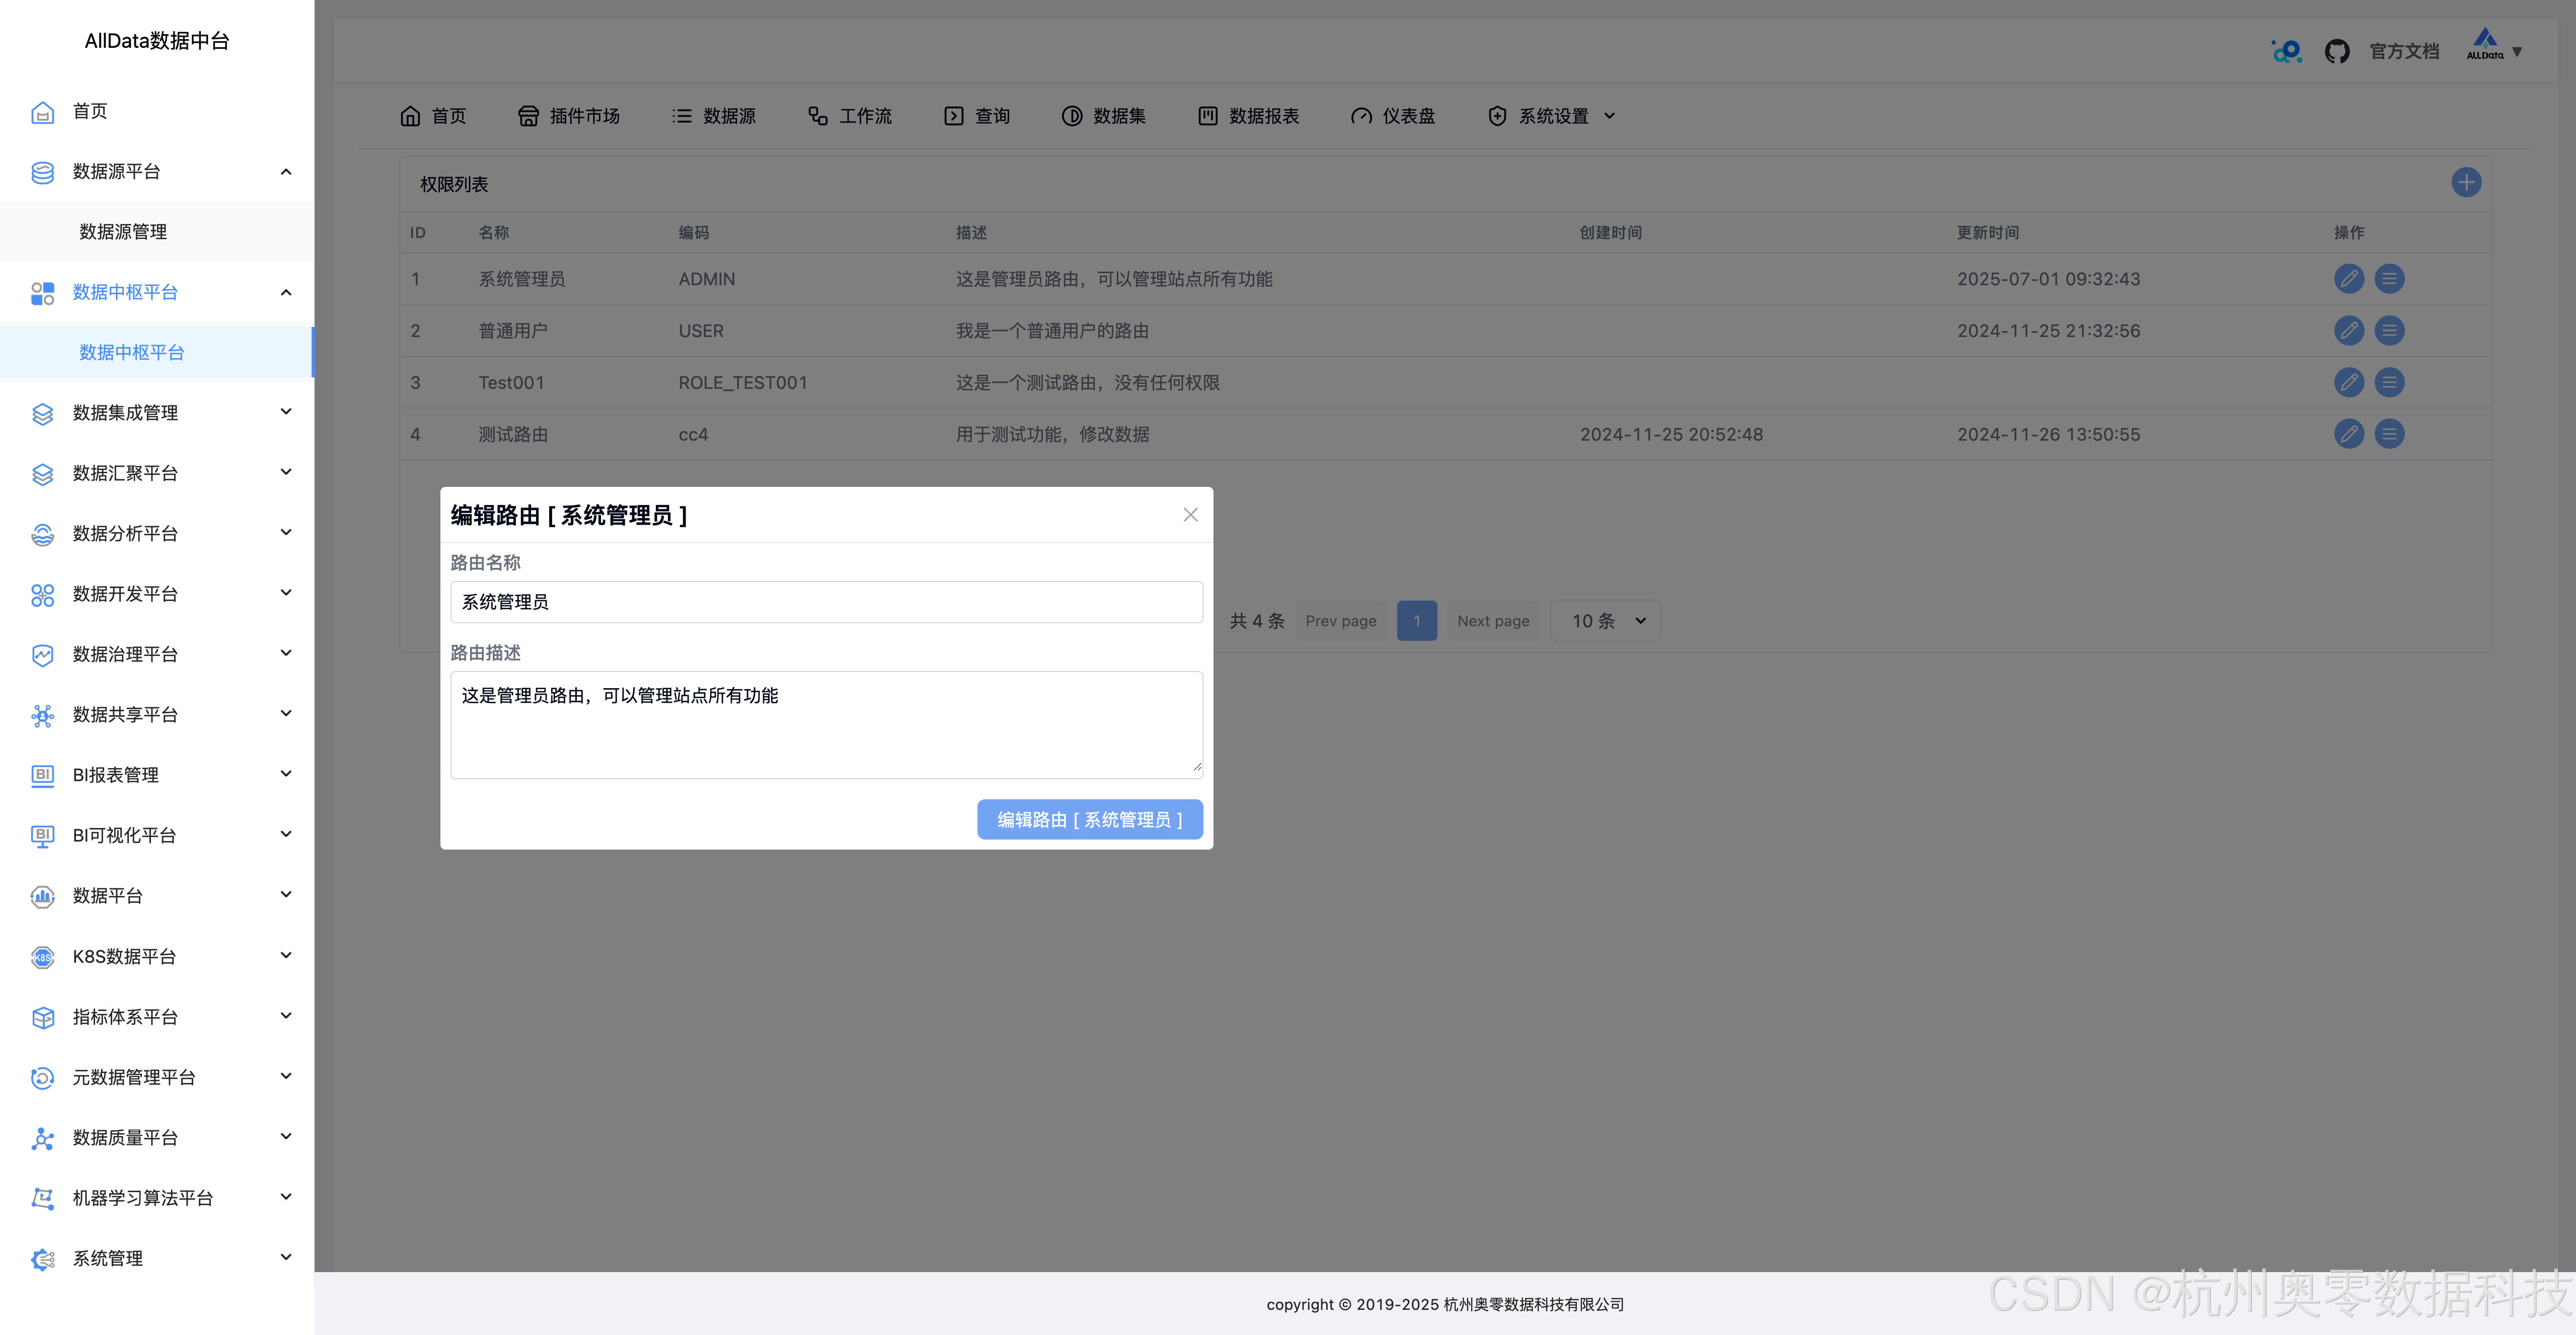Click the 指标体系平台 cube icon
The width and height of the screenshot is (2576, 1335).
pyautogui.click(x=42, y=1017)
